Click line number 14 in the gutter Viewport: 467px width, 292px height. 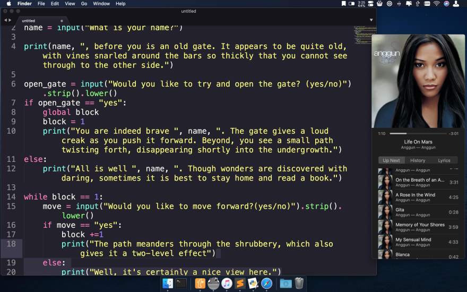pos(11,196)
